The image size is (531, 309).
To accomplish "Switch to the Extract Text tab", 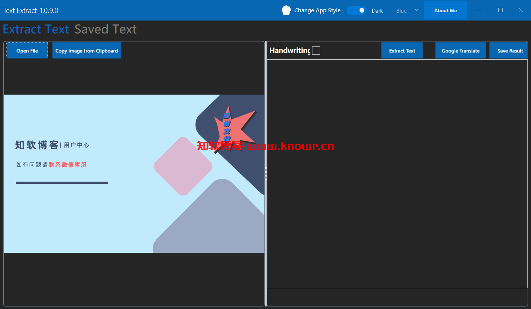I will click(x=36, y=29).
